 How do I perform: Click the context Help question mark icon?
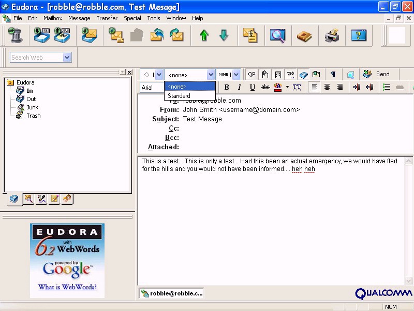pos(359,35)
